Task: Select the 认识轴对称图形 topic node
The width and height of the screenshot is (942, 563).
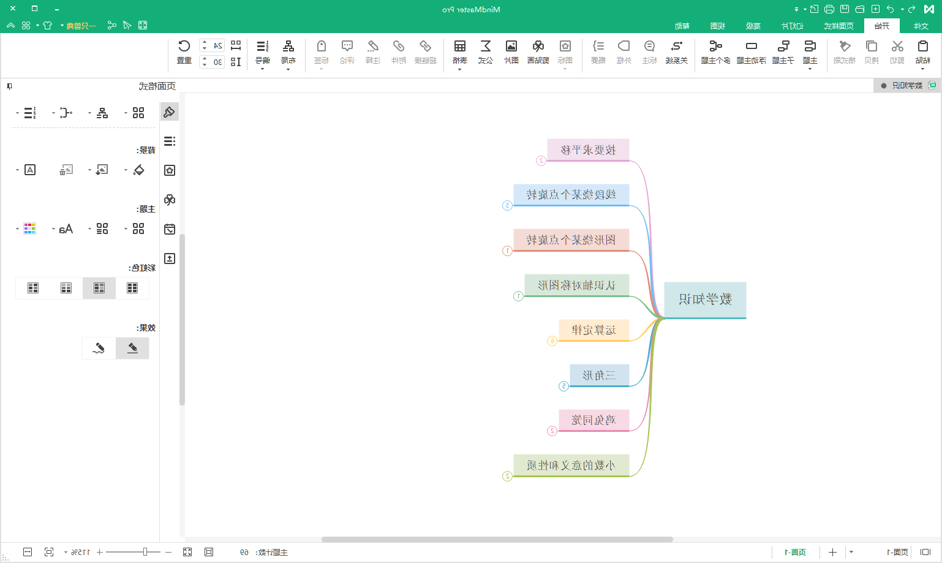Action: tap(576, 285)
